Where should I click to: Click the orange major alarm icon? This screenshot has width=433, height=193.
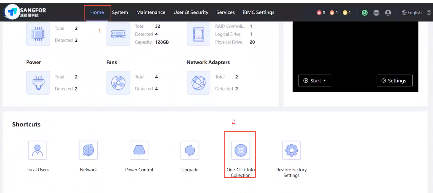[x=332, y=13]
